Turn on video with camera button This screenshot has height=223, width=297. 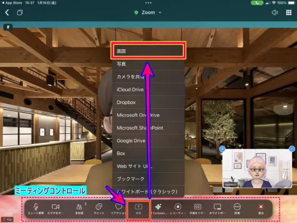[56, 209]
